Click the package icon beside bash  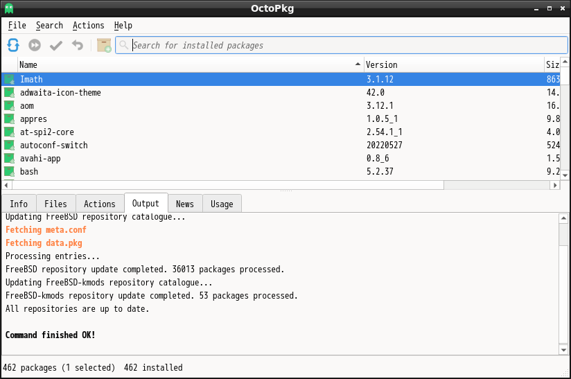point(10,171)
